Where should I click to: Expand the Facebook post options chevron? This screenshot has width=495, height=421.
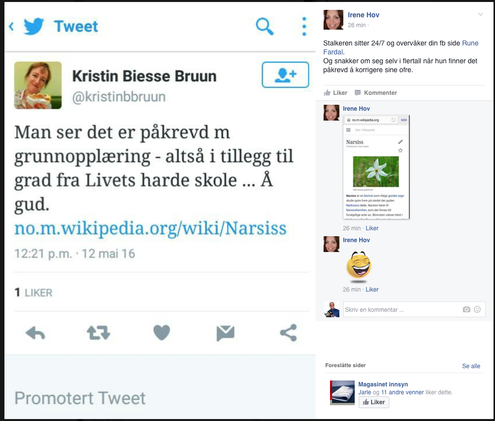coord(481,14)
